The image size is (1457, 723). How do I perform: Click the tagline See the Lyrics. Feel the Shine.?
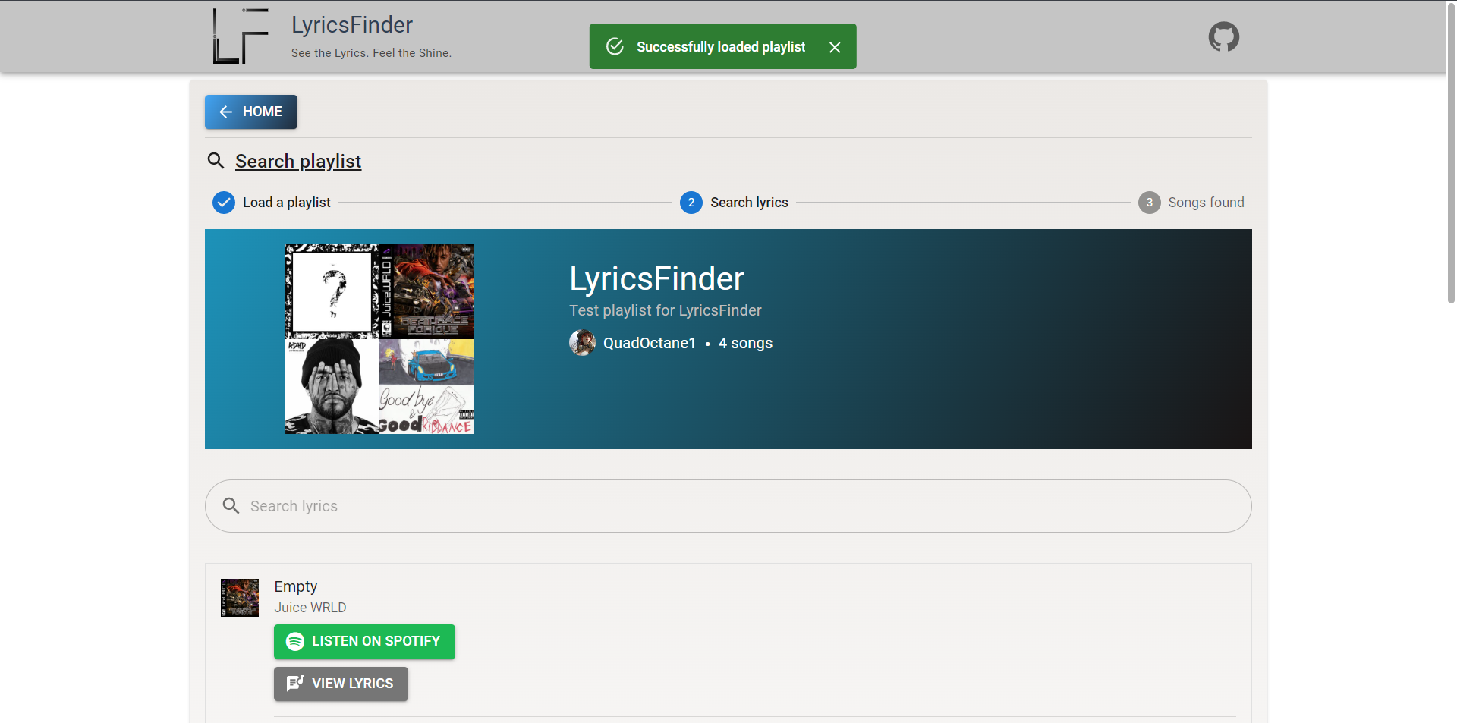pyautogui.click(x=371, y=53)
